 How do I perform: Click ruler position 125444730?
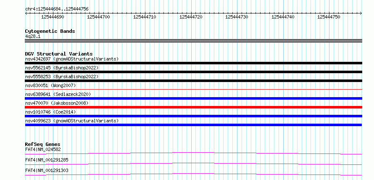pos(237,17)
